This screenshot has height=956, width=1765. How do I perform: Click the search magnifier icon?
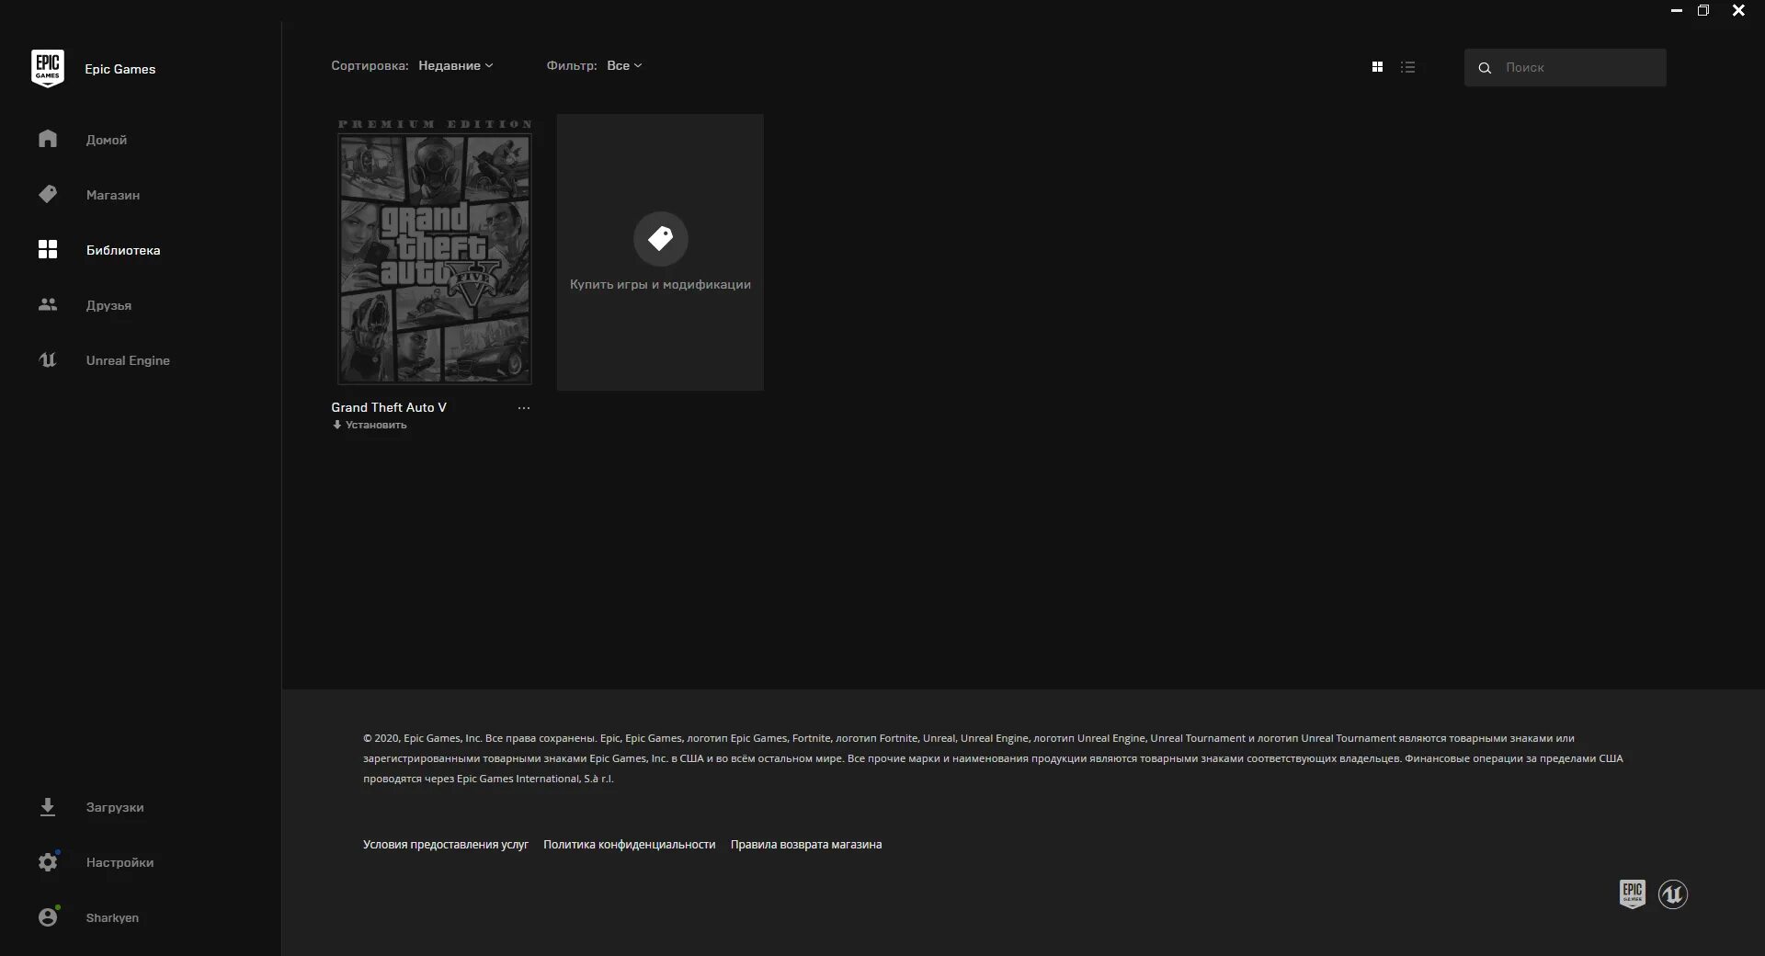click(1485, 68)
